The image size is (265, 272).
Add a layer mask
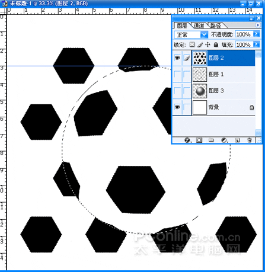[x=199, y=140]
